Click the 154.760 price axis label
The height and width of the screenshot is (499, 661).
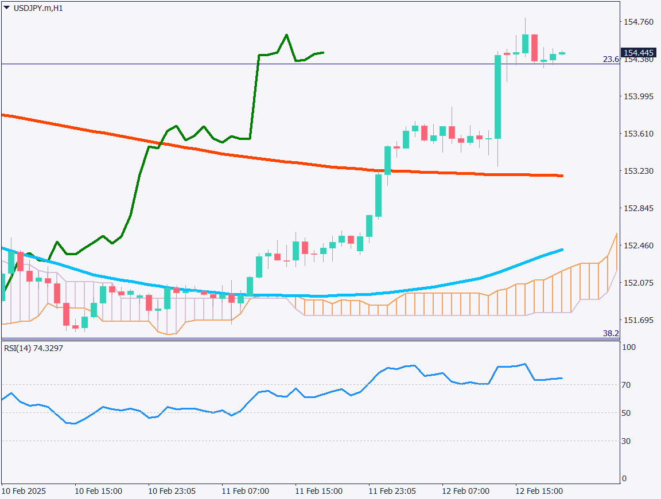638,22
